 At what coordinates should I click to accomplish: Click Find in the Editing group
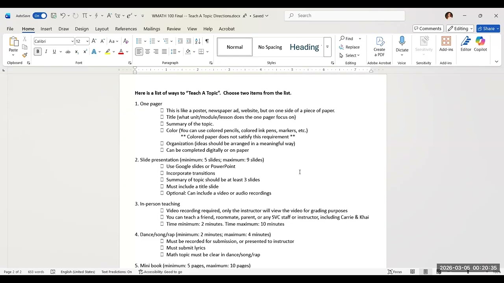click(346, 39)
